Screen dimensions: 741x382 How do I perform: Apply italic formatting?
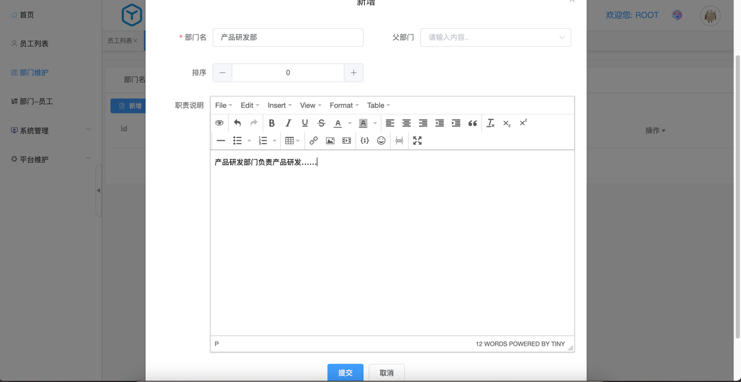tap(288, 123)
